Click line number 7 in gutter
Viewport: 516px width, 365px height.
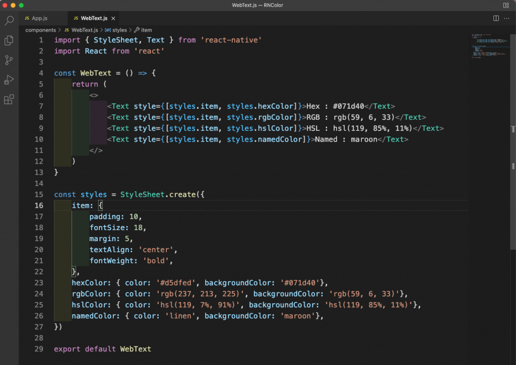coord(41,106)
